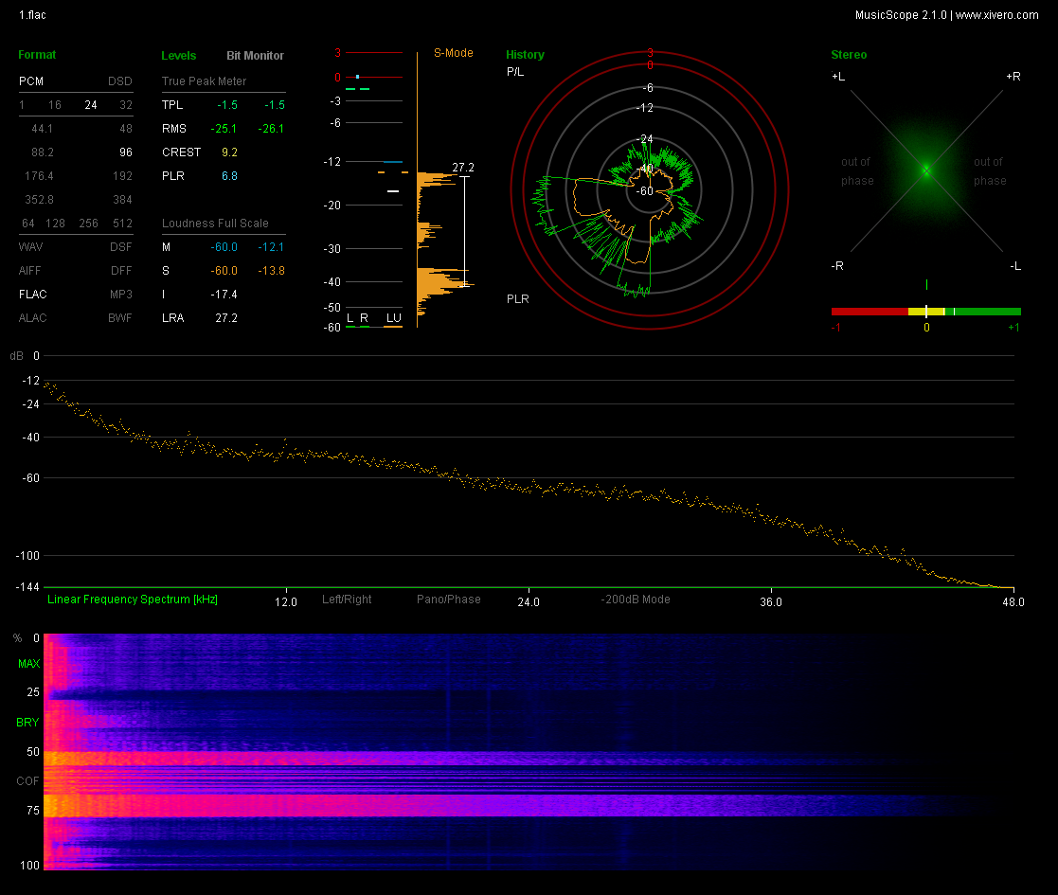
Task: Select the MAX spectrogram option
Action: (x=28, y=664)
